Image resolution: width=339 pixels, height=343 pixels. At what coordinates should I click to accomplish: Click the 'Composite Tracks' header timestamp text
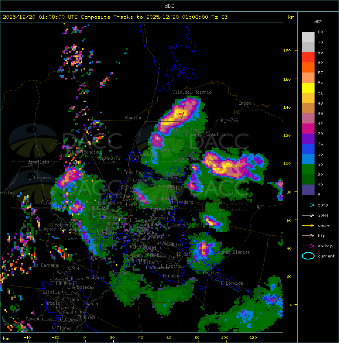tap(115, 17)
